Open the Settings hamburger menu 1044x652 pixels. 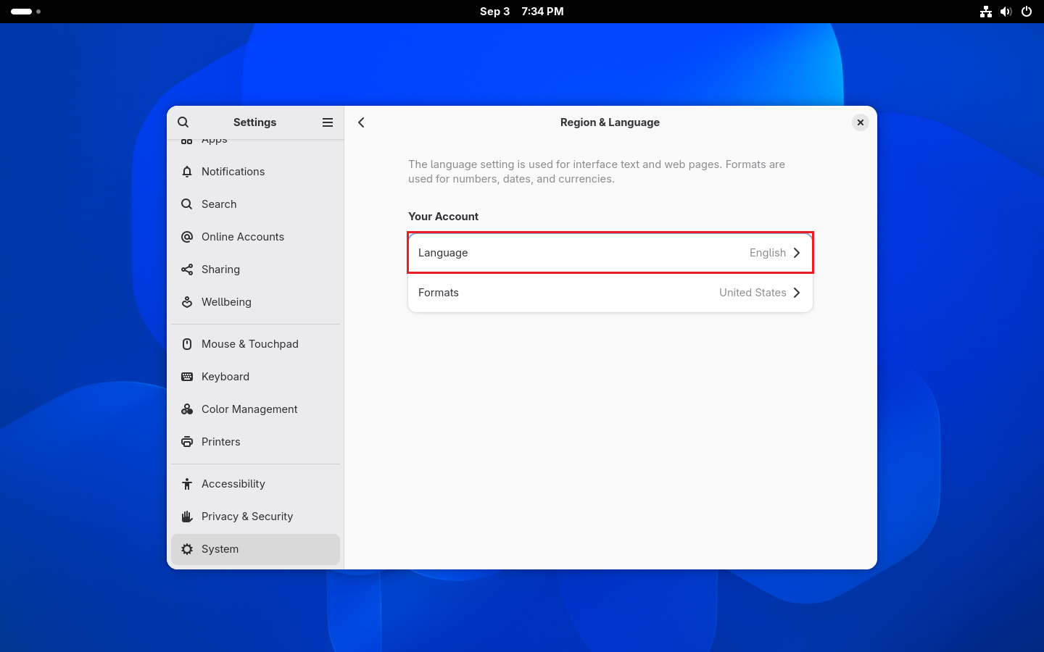(328, 122)
